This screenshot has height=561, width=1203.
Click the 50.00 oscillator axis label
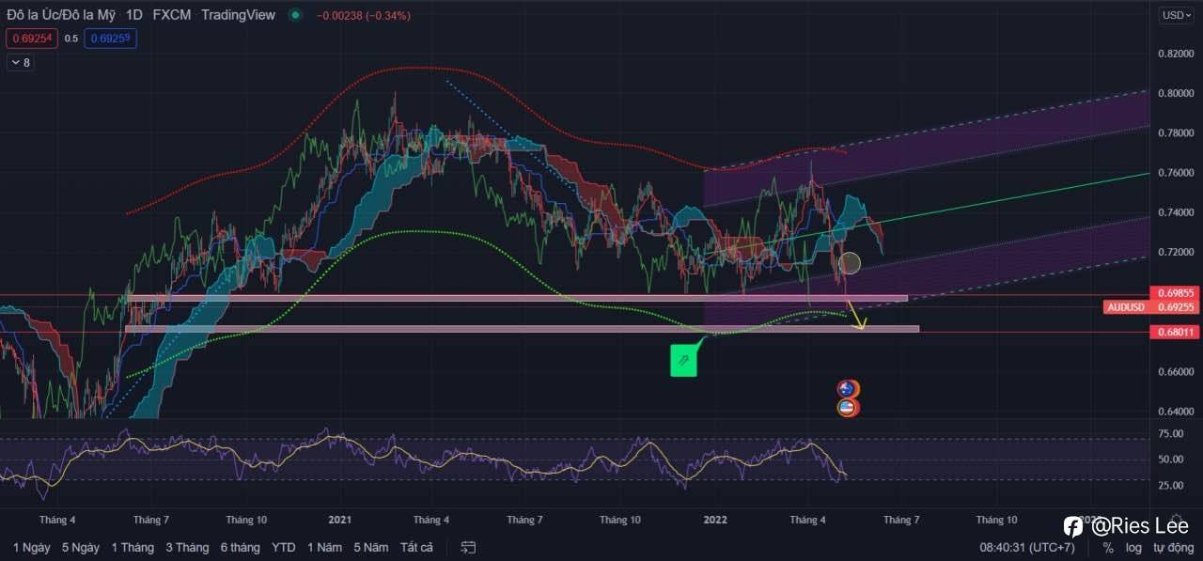1171,460
